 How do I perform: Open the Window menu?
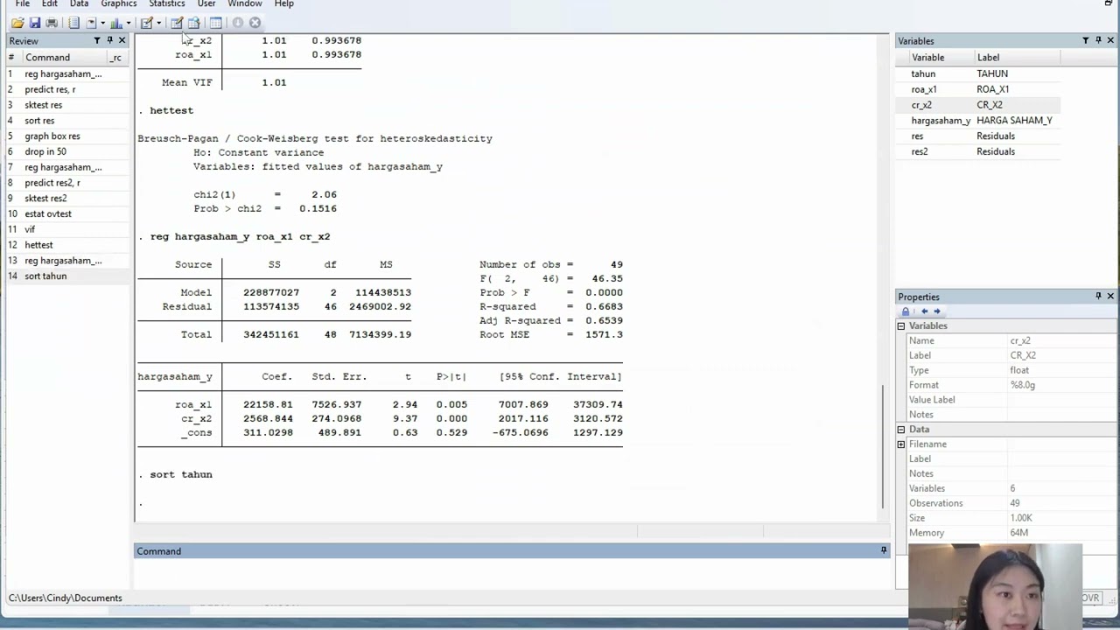(x=245, y=4)
